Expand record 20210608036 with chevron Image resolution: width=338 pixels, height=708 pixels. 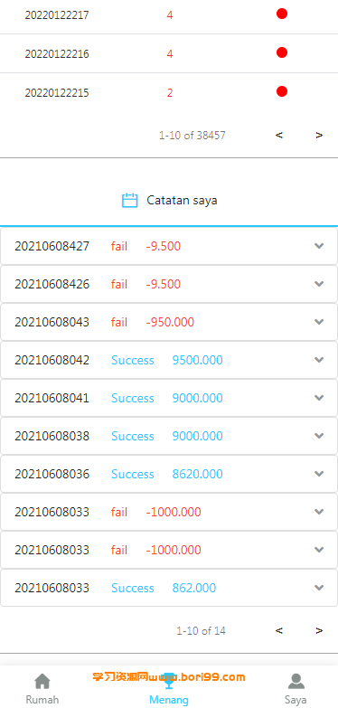coord(319,474)
